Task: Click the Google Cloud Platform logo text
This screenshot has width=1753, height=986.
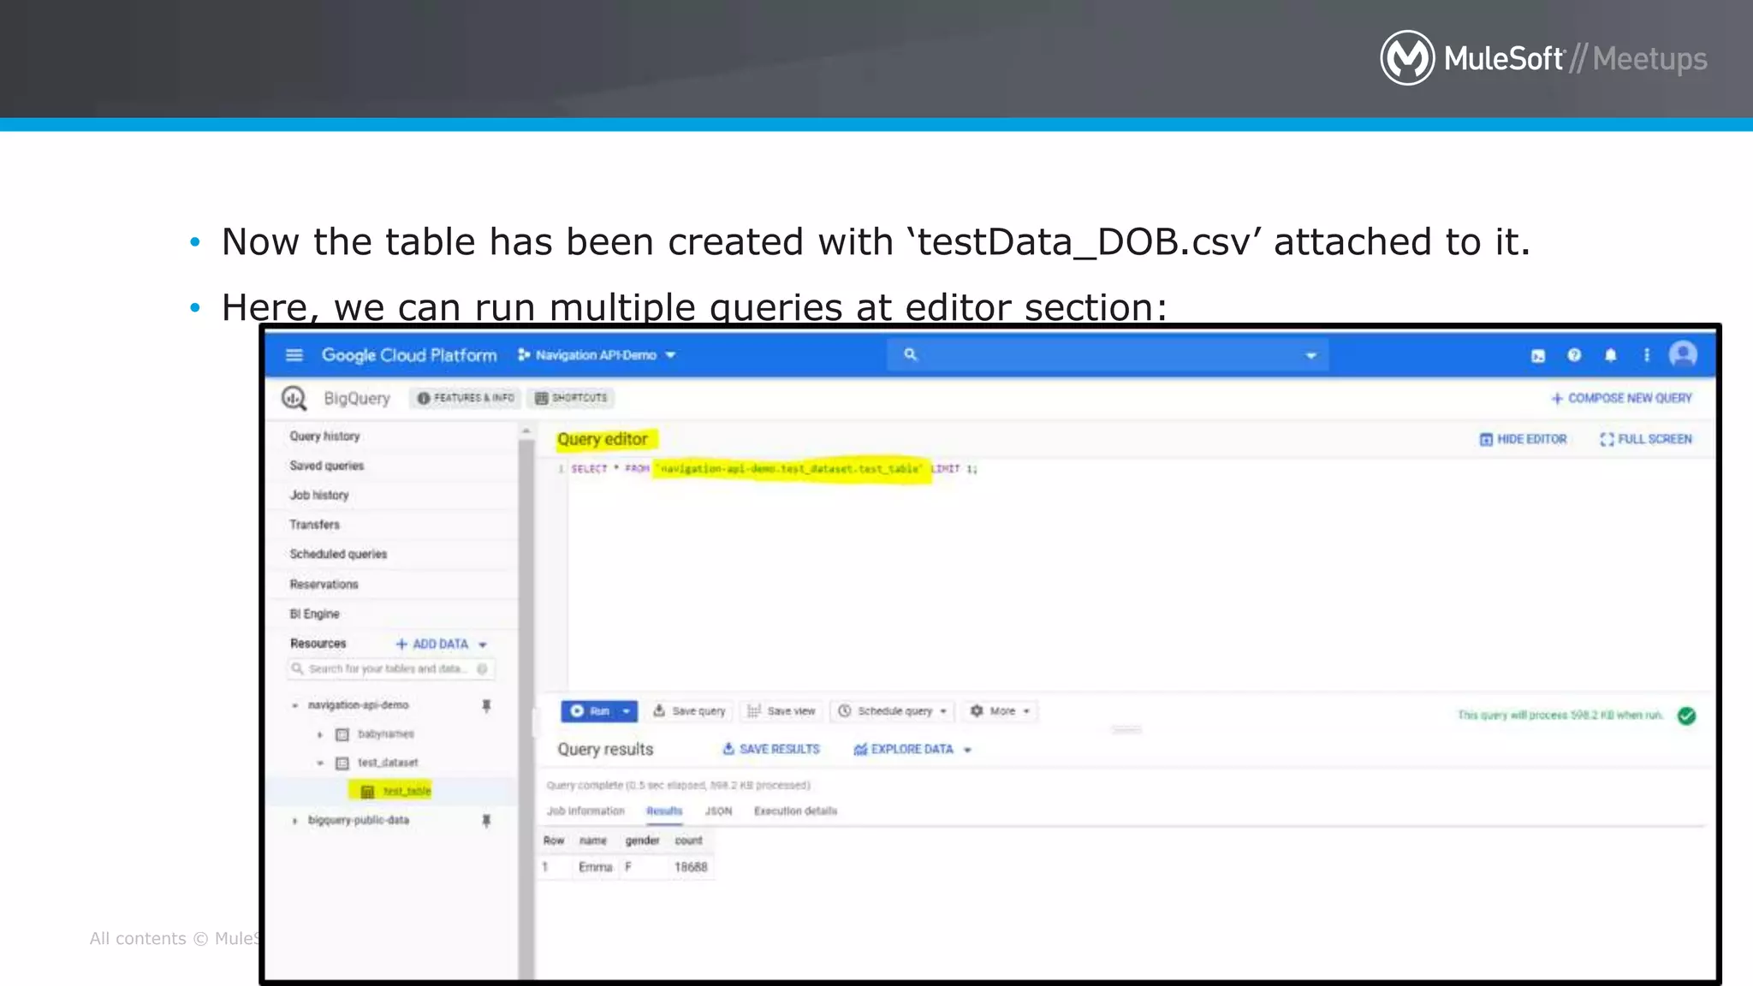Action: (x=409, y=355)
